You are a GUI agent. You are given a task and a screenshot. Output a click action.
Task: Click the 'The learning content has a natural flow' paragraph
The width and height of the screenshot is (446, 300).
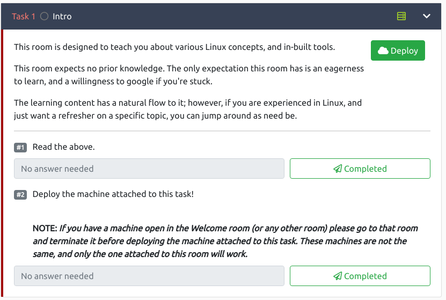click(187, 109)
